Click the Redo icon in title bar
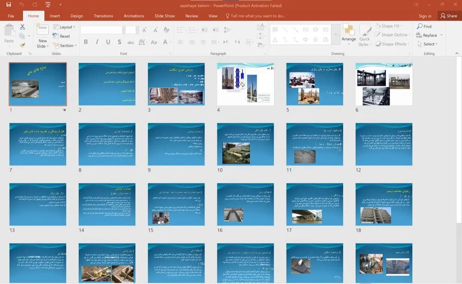Viewport: 462px width, 284px height. tap(35, 5)
